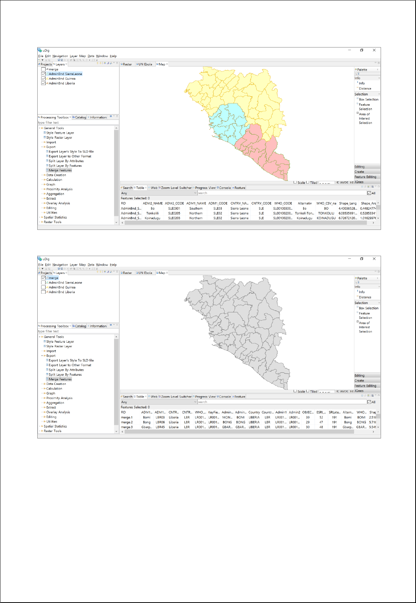Collapse General Tools folder in gray-map window
The width and height of the screenshot is (416, 603).
40,337
